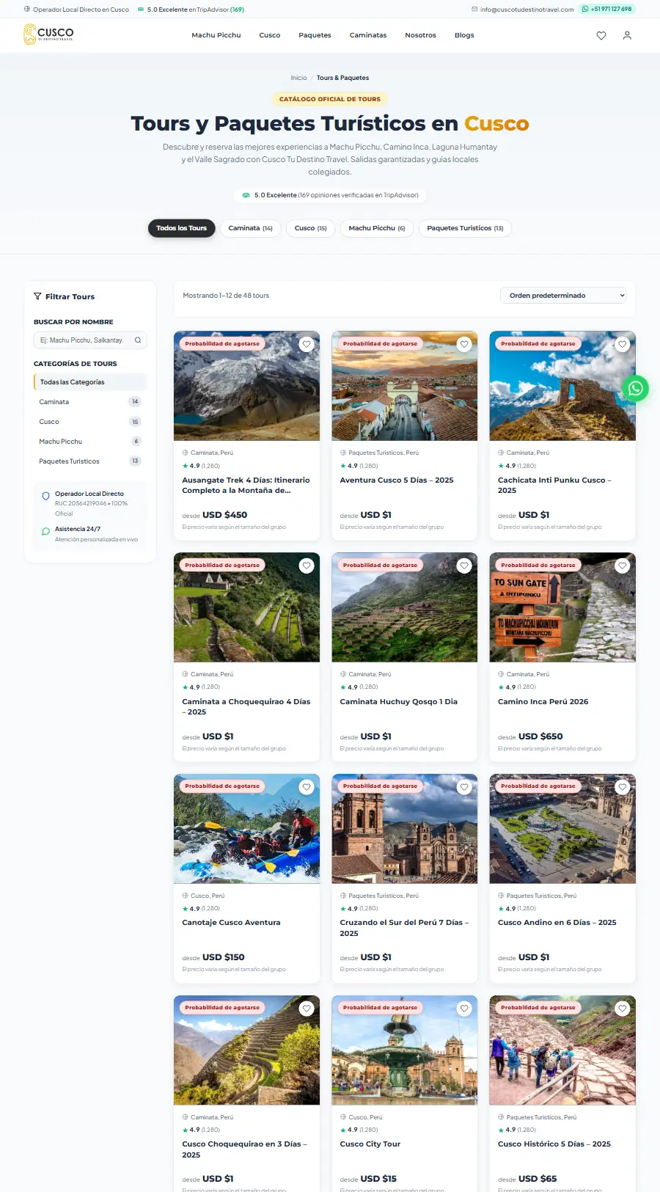Viewport: 660px width, 1192px height.
Task: Favorite the Cusco Choquequirao en 3 Días tour
Action: pyautogui.click(x=307, y=1009)
